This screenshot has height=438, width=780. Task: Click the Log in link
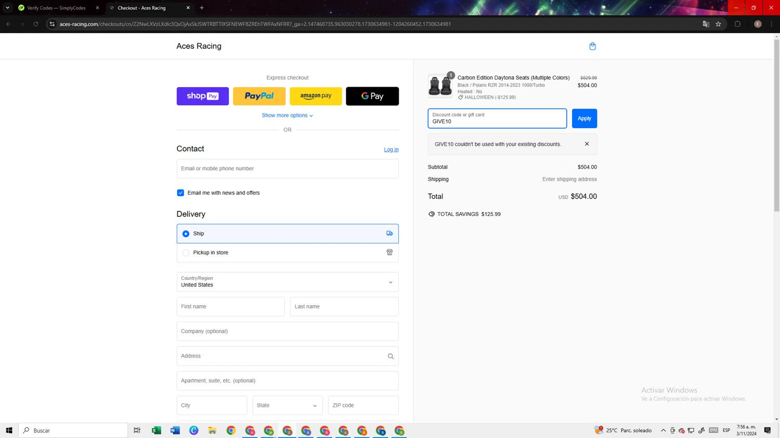click(x=391, y=149)
